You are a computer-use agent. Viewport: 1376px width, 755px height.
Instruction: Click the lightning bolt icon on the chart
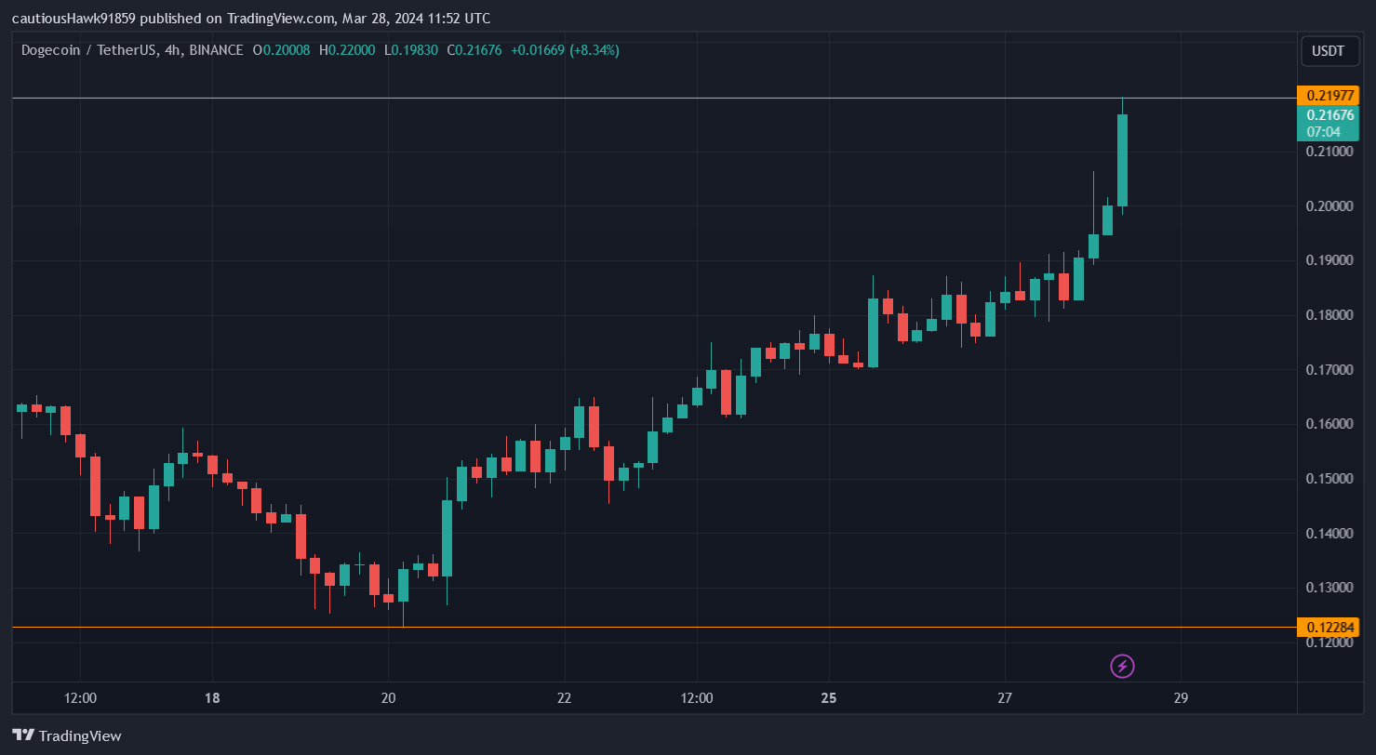[1123, 667]
